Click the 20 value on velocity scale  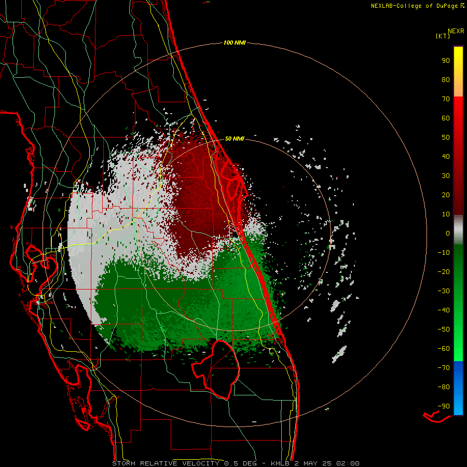446,195
